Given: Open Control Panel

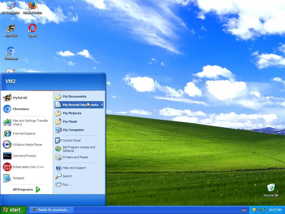Looking at the screenshot, I should point(79,140).
